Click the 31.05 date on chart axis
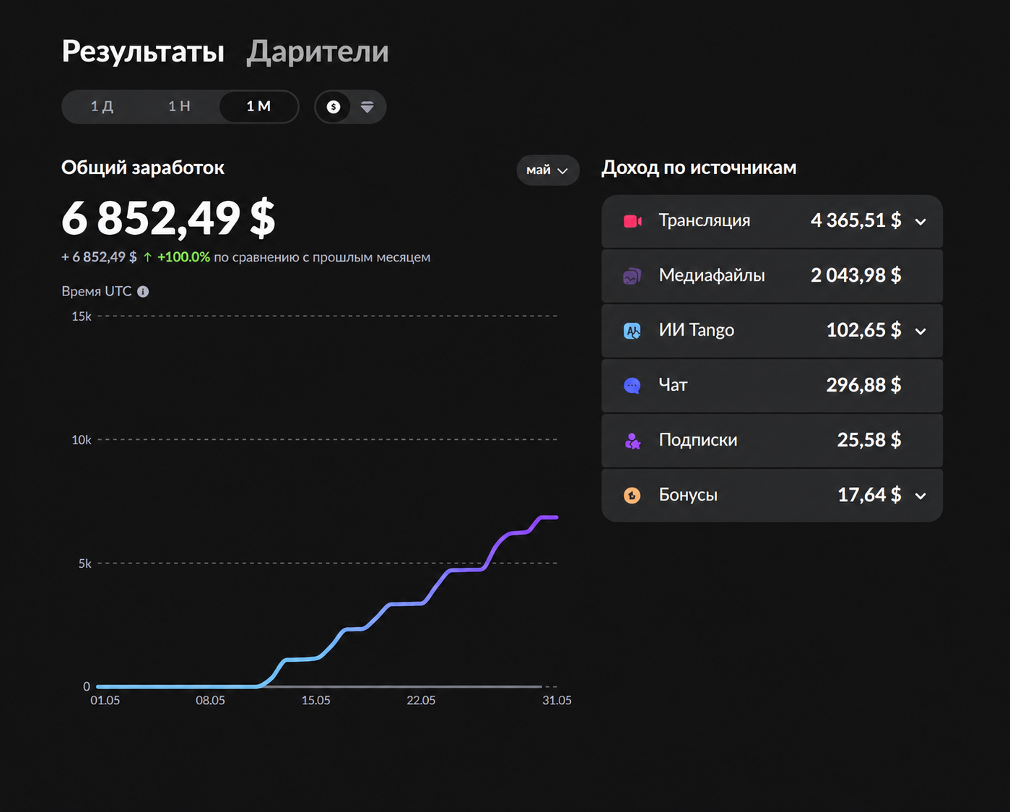 [557, 701]
